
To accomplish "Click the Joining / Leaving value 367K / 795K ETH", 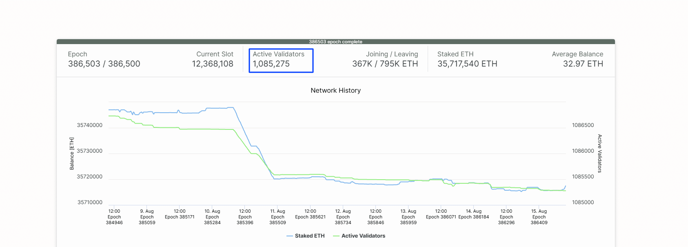I will tap(385, 64).
